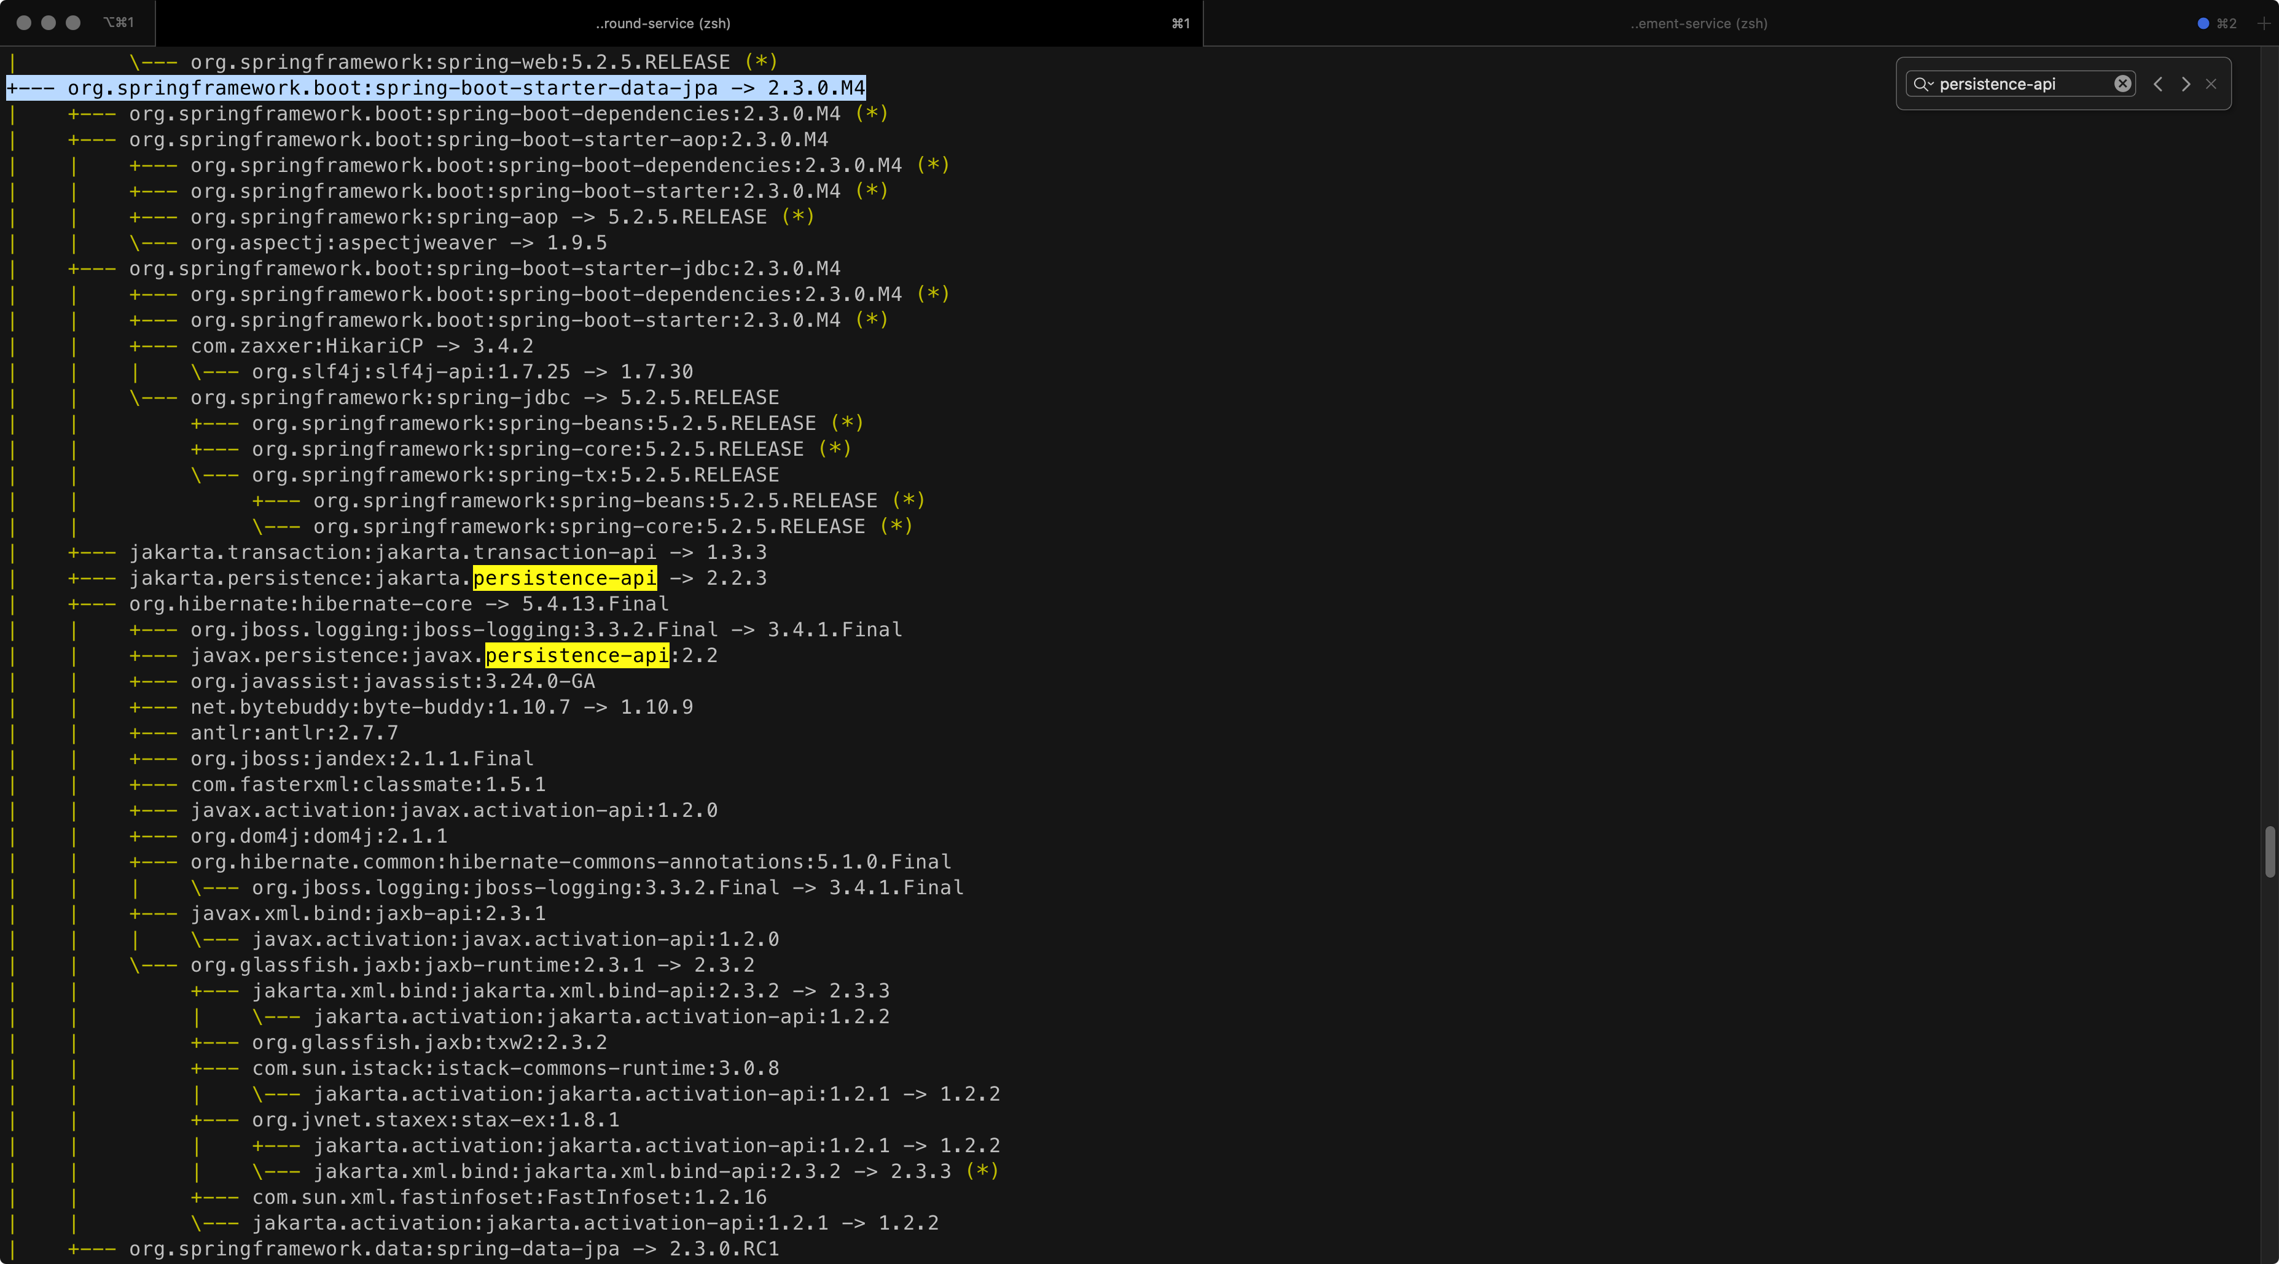Click highlighted match in jakarta.persistence-api line
Image resolution: width=2279 pixels, height=1264 pixels.
pos(565,577)
